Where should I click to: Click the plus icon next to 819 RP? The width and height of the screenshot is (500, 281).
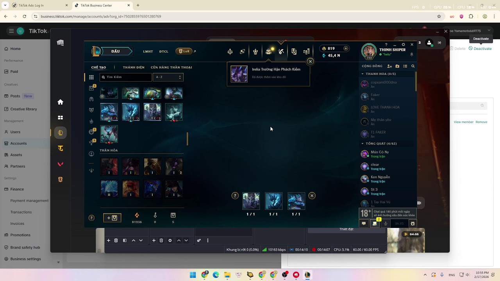pos(346,48)
